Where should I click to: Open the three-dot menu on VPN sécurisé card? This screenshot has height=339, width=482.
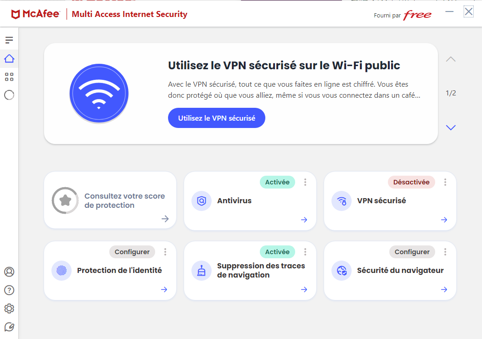445,182
